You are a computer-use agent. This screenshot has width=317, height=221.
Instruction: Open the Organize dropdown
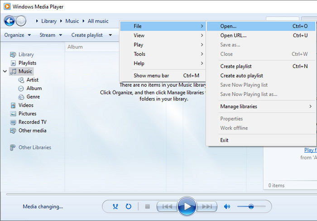point(18,35)
